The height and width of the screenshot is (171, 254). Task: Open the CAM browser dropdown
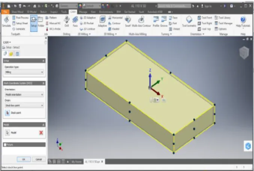point(7,43)
